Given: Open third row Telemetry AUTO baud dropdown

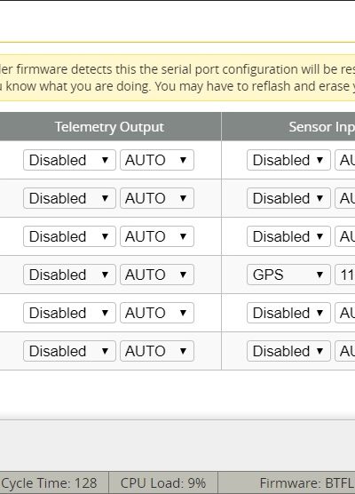Looking at the screenshot, I should (x=157, y=236).
